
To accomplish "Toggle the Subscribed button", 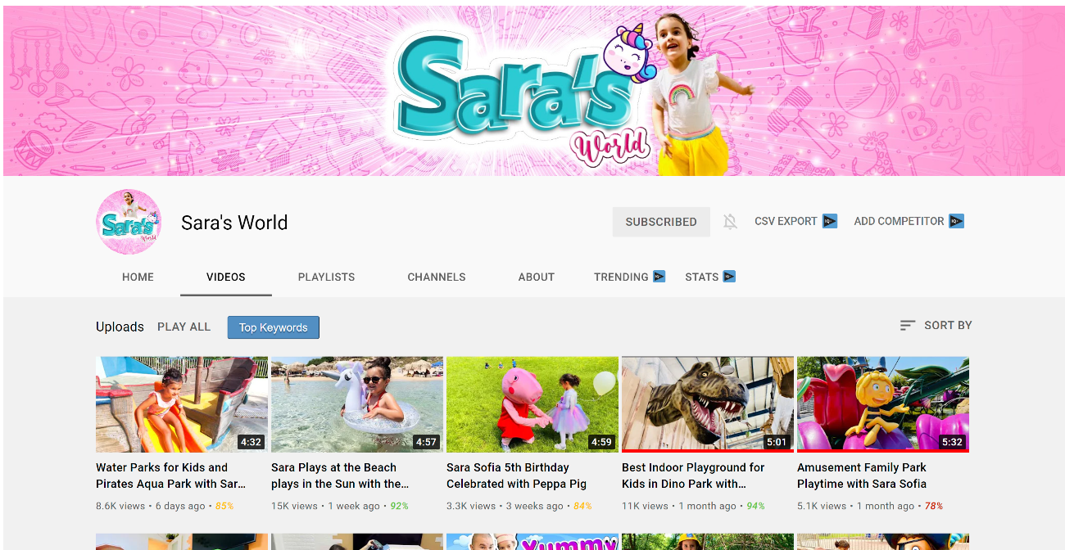I will click(660, 222).
